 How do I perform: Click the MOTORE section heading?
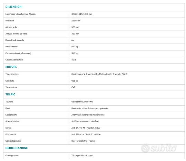coord(11,67)
